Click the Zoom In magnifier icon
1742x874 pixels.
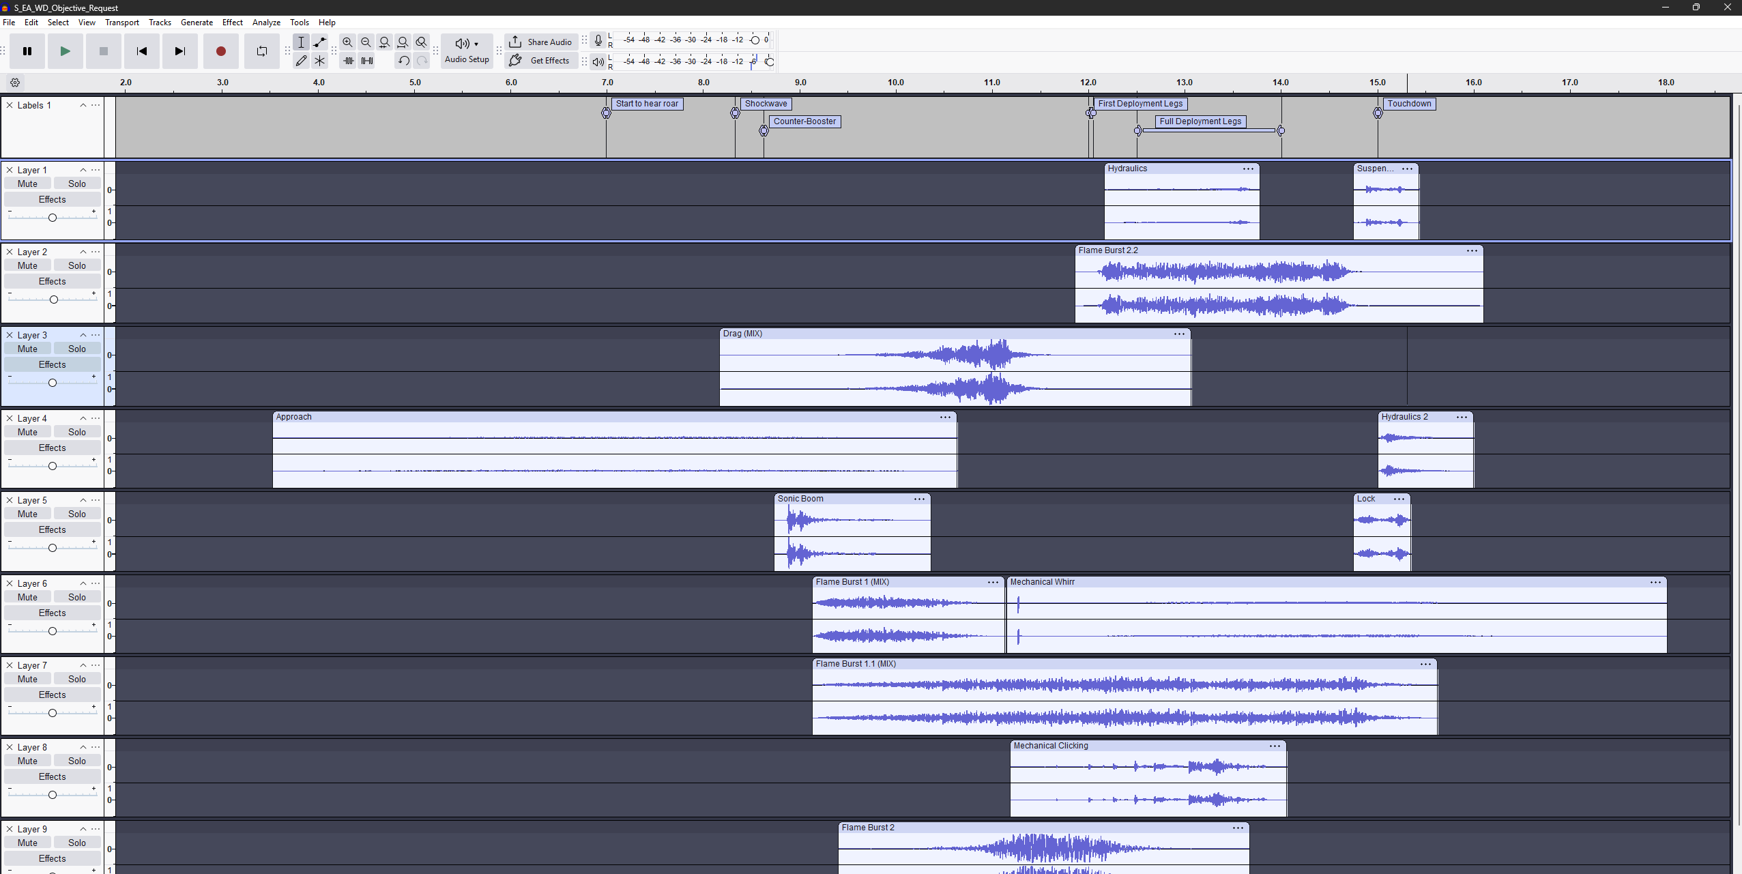pos(347,42)
